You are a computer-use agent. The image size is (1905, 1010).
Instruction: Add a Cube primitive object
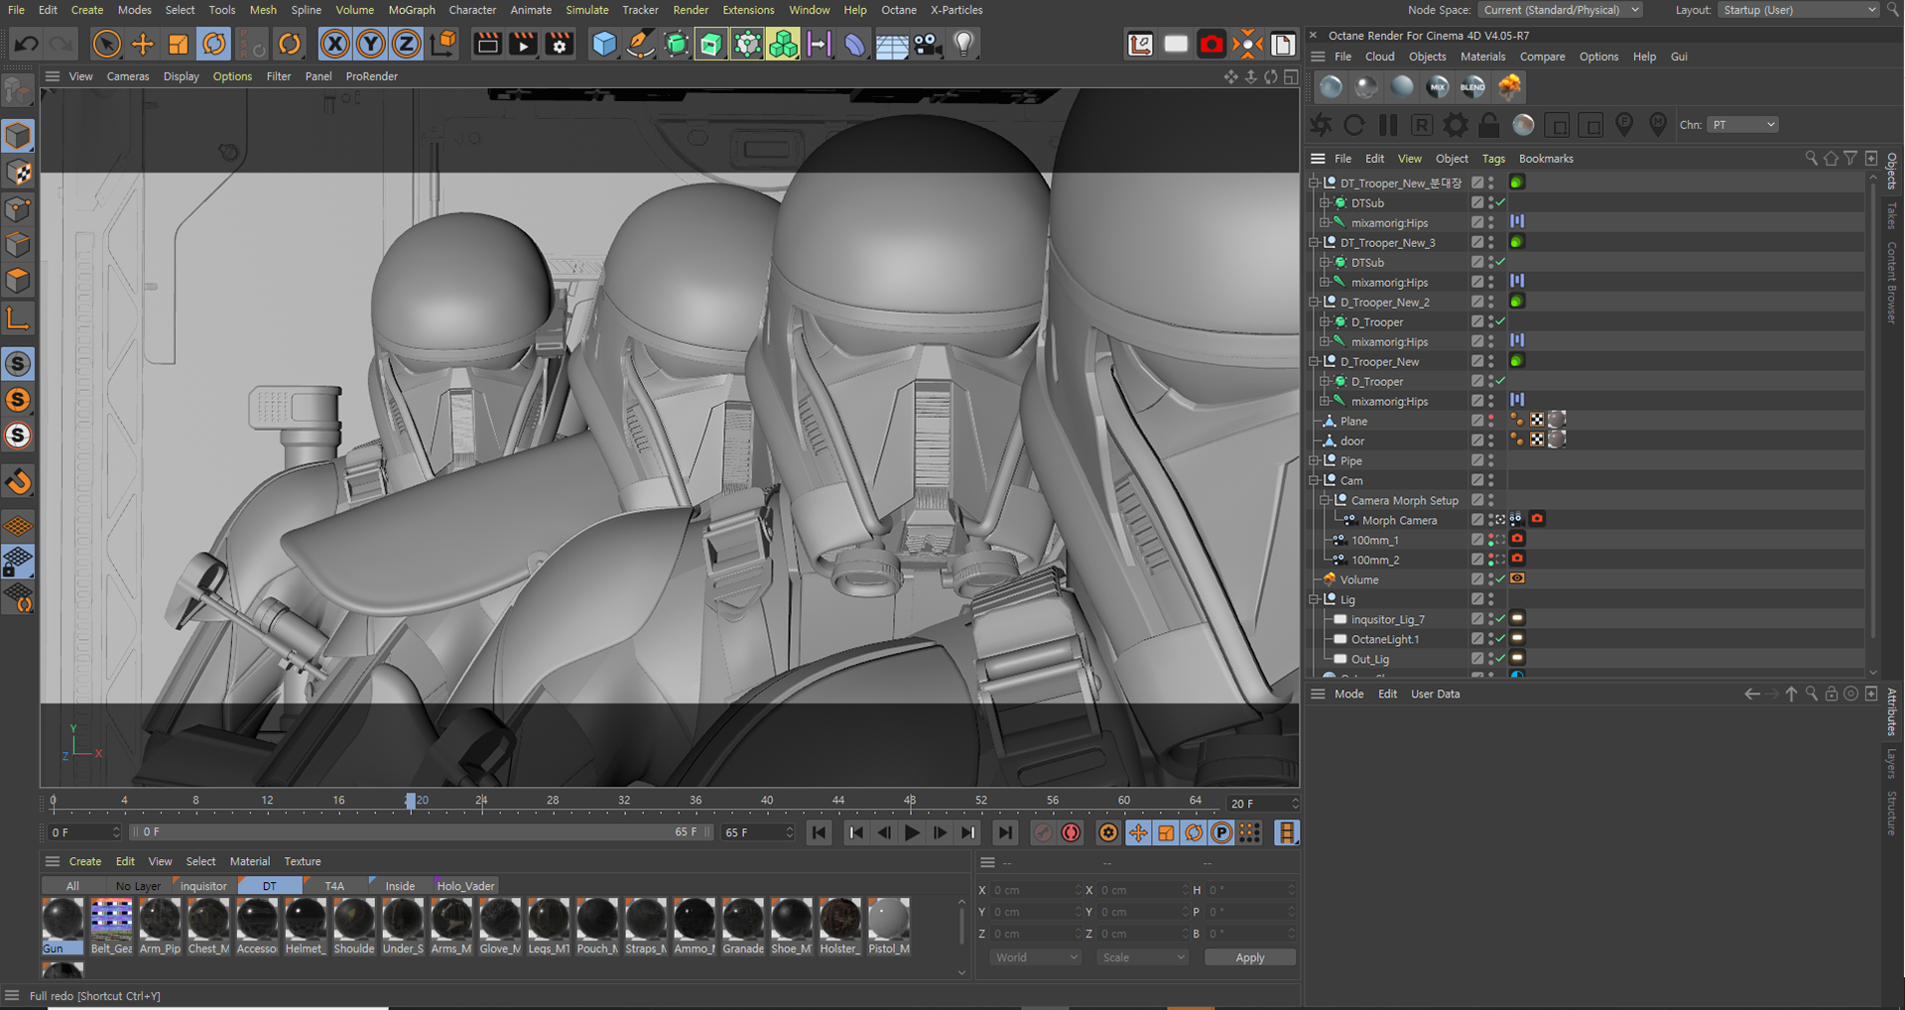coord(603,44)
